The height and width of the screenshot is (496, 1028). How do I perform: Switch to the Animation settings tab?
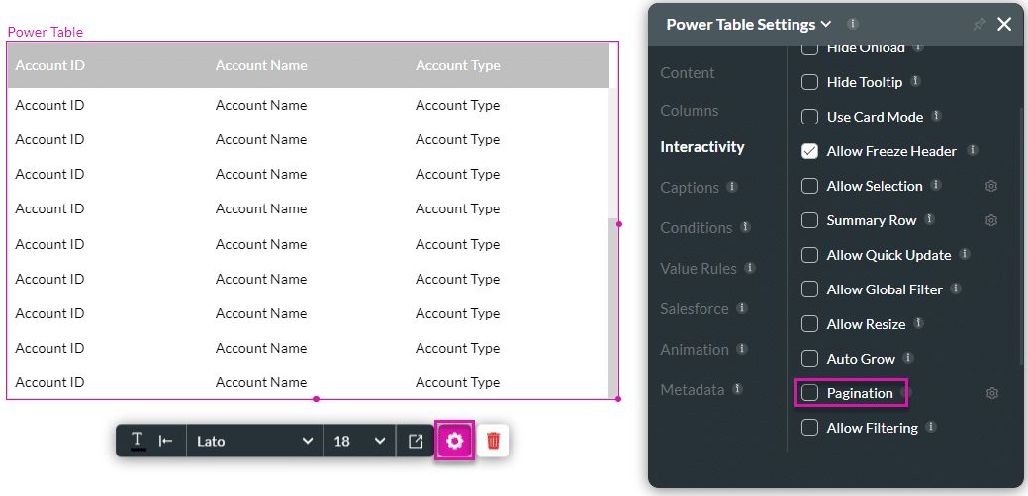click(x=695, y=350)
